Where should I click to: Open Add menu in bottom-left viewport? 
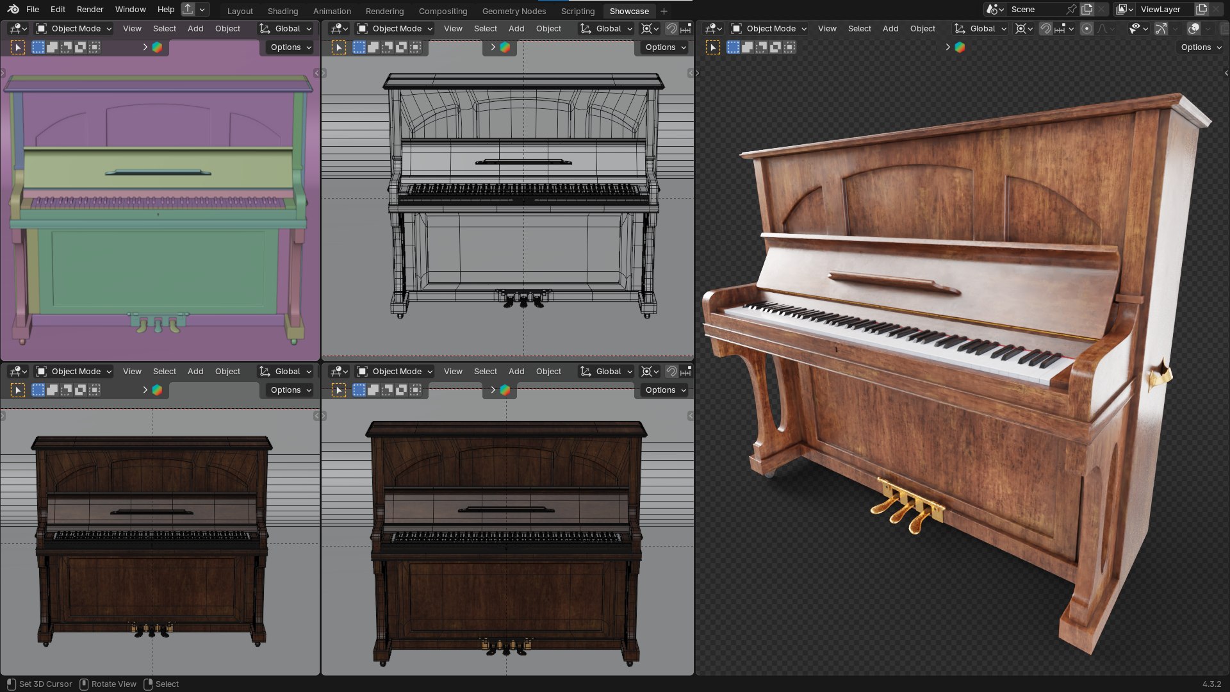(195, 371)
